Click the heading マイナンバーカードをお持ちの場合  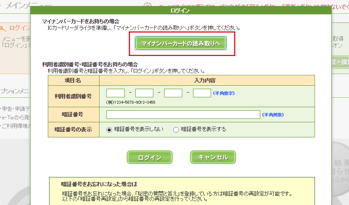pos(81,22)
